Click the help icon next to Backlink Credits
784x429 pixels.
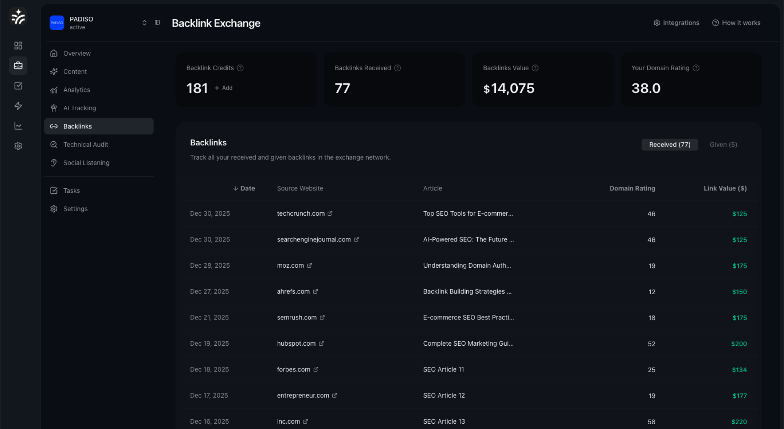click(x=240, y=68)
